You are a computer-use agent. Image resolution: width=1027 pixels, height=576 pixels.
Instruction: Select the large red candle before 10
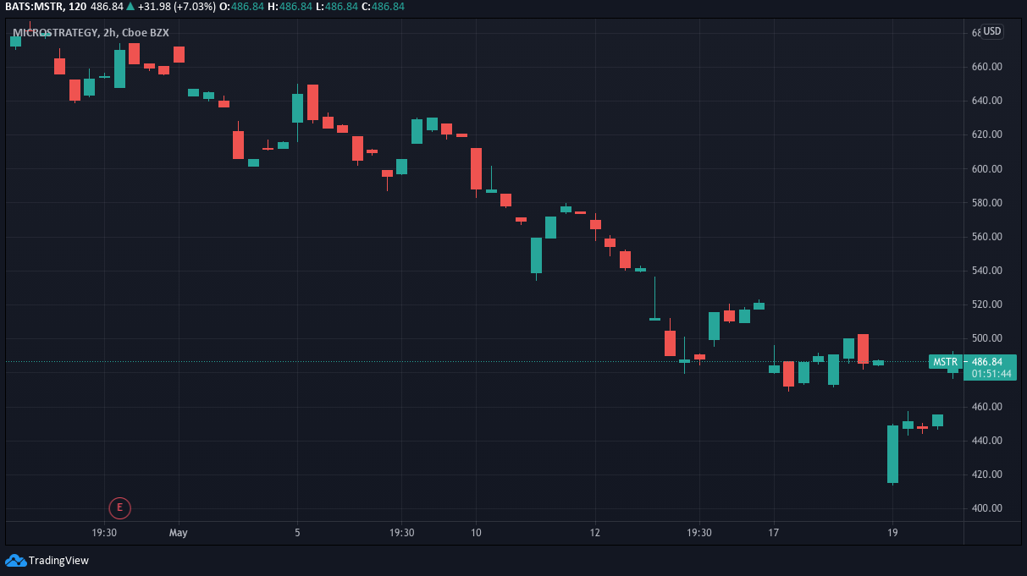476,168
